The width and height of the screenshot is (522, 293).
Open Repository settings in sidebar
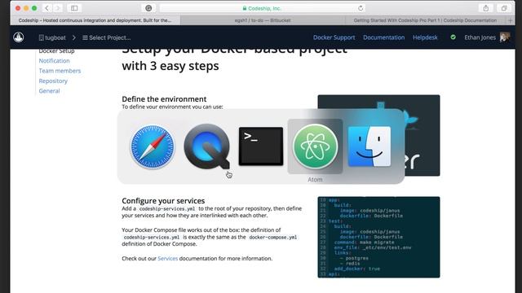coord(53,81)
